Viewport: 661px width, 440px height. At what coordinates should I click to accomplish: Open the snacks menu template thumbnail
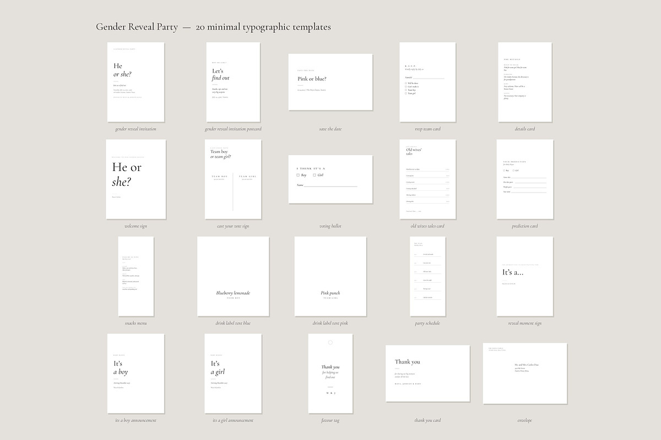pos(136,277)
